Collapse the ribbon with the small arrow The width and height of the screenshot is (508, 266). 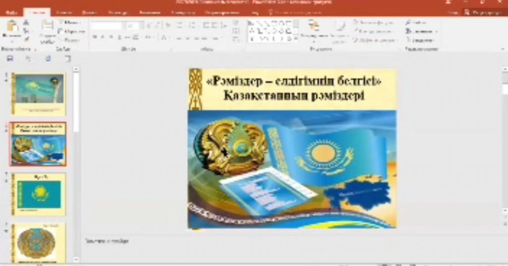click(503, 49)
